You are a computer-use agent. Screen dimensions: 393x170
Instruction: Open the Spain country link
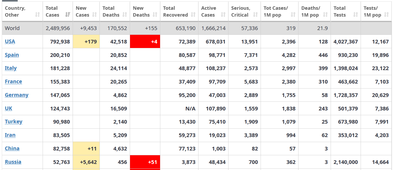pyautogui.click(x=12, y=55)
